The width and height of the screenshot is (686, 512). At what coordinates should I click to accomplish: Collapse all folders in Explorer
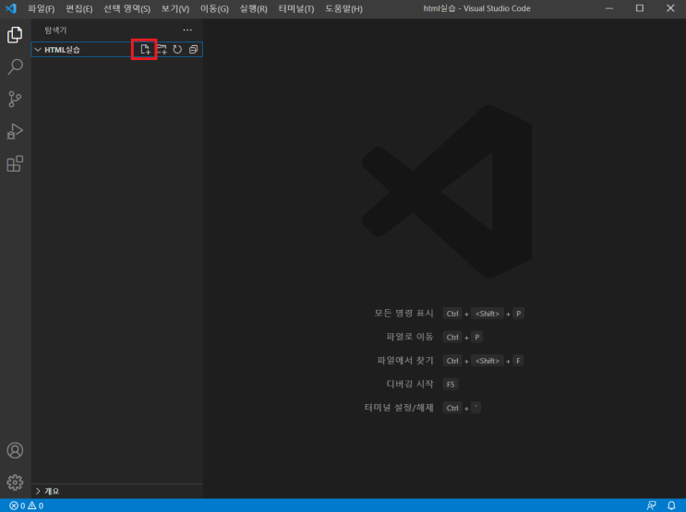tap(193, 50)
